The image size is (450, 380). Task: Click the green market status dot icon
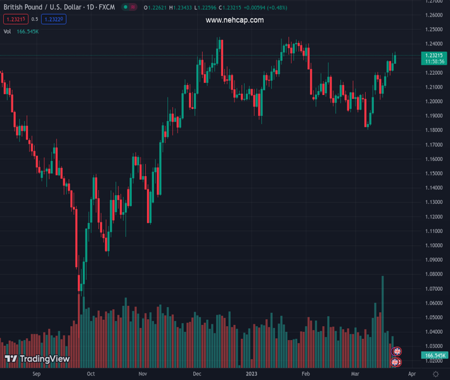(x=125, y=7)
